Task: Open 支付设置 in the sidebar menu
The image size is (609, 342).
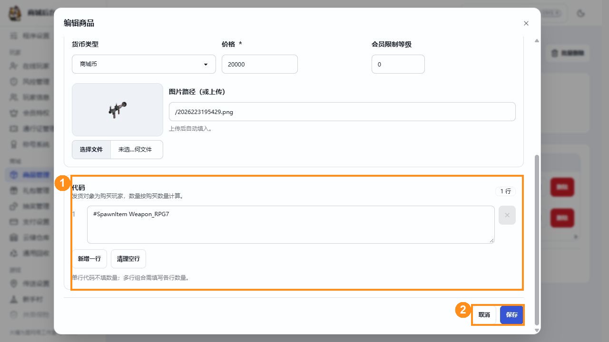Action: tap(29, 222)
